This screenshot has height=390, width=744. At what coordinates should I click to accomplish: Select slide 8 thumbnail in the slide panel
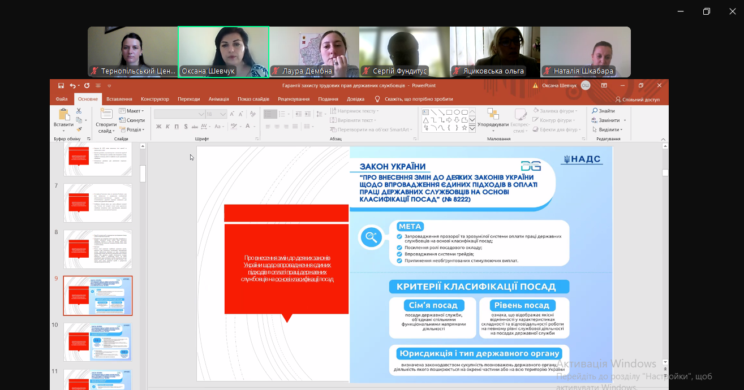click(x=98, y=249)
